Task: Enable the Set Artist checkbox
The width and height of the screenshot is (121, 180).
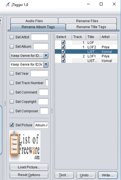Action: pyautogui.click(x=12, y=37)
